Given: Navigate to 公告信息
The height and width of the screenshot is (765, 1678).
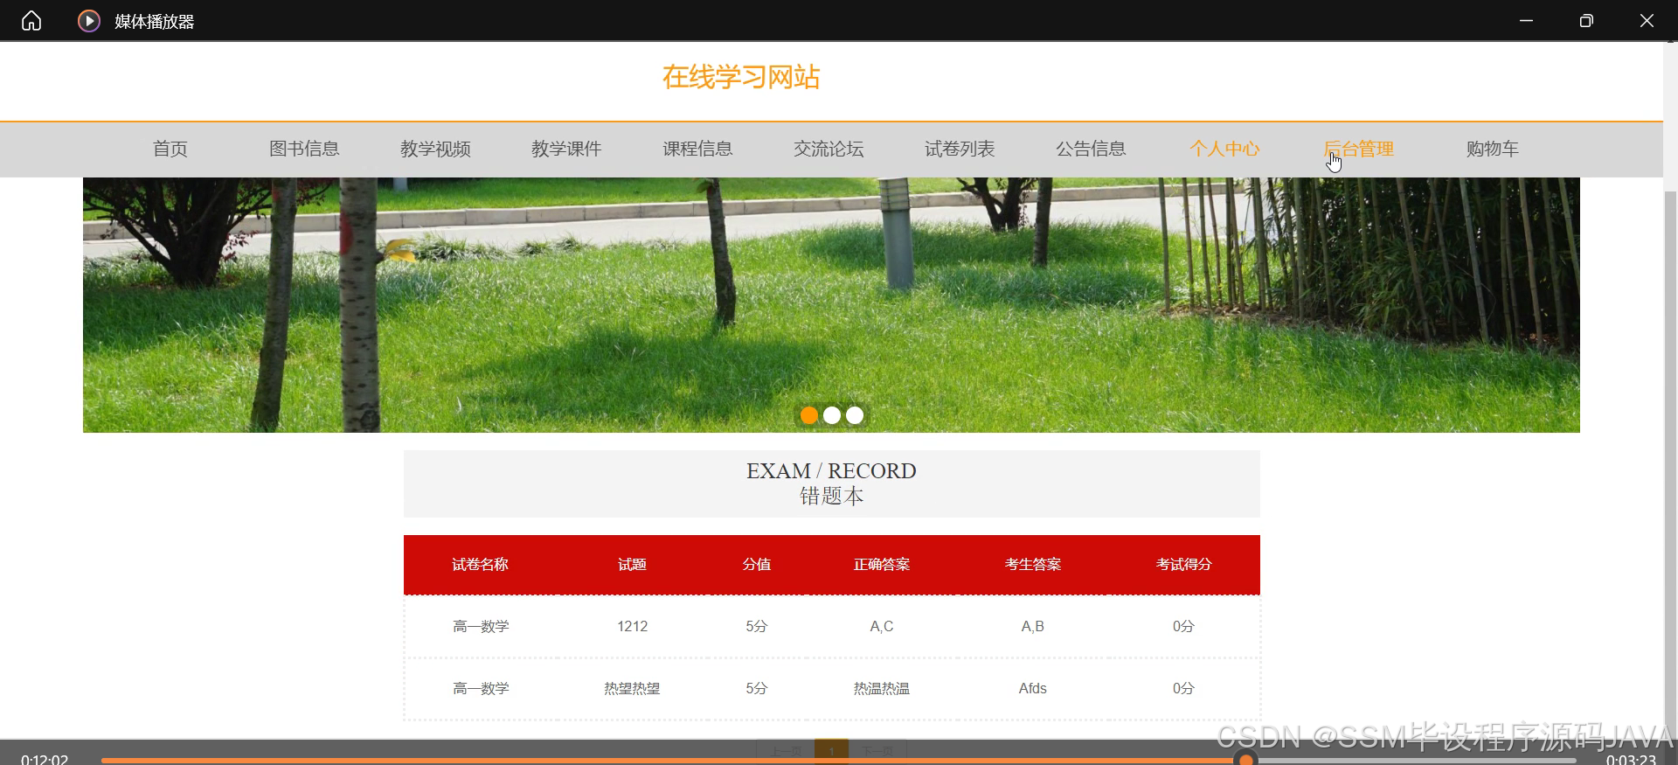Looking at the screenshot, I should [x=1091, y=149].
